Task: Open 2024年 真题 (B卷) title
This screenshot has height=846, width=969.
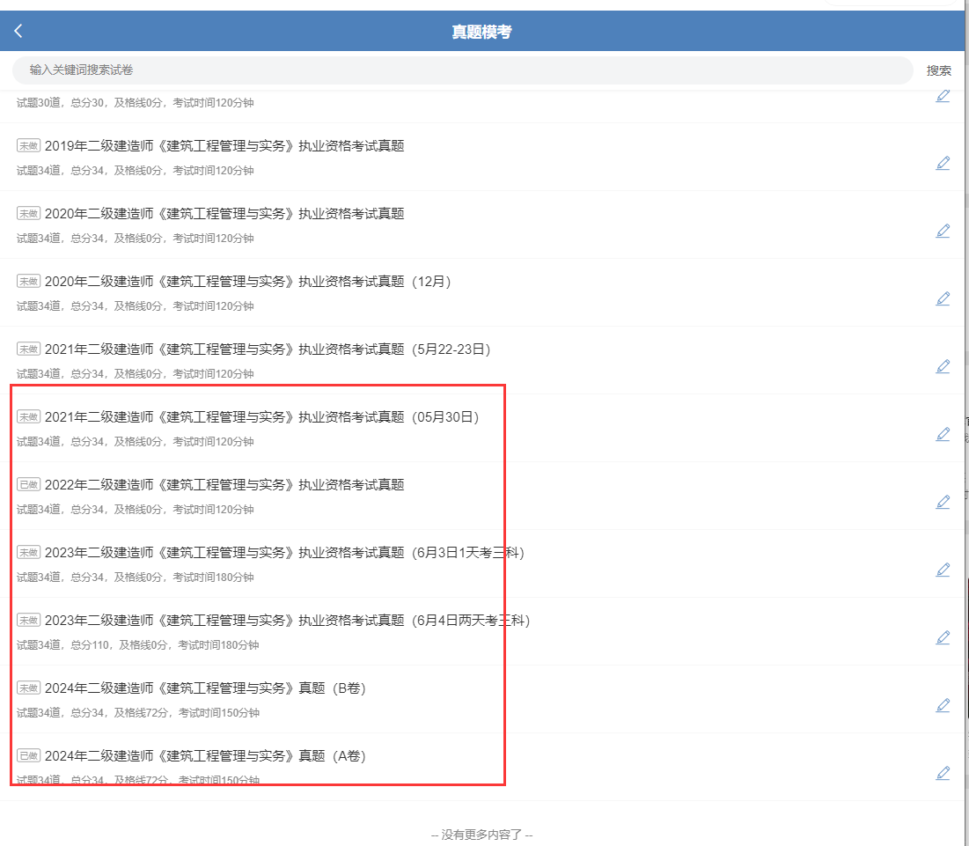Action: pyautogui.click(x=205, y=688)
